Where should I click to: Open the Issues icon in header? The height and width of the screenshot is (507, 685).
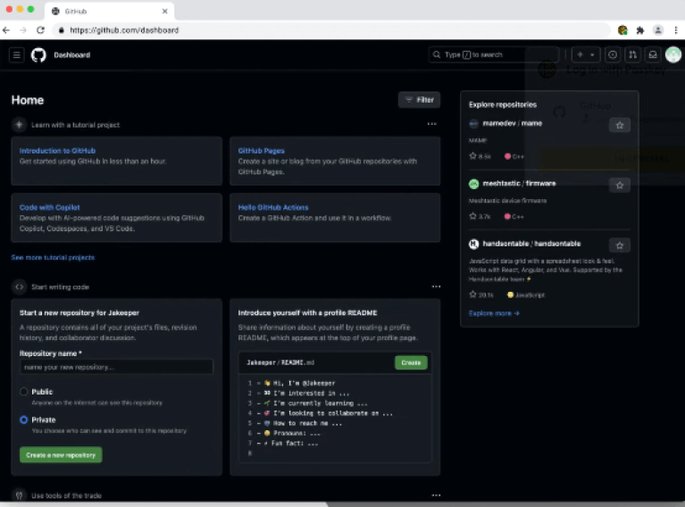point(613,55)
